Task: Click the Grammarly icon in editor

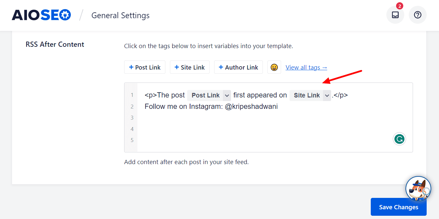Action: click(399, 139)
